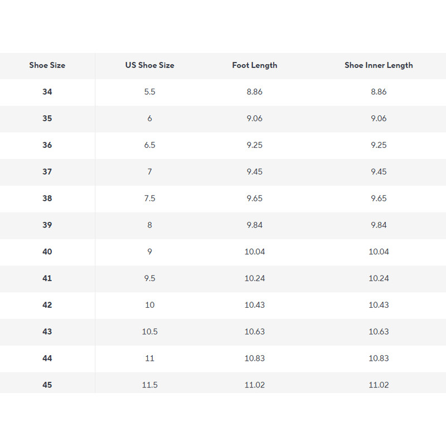Click shoe size 34 row label
This screenshot has height=446, width=446.
47,92
